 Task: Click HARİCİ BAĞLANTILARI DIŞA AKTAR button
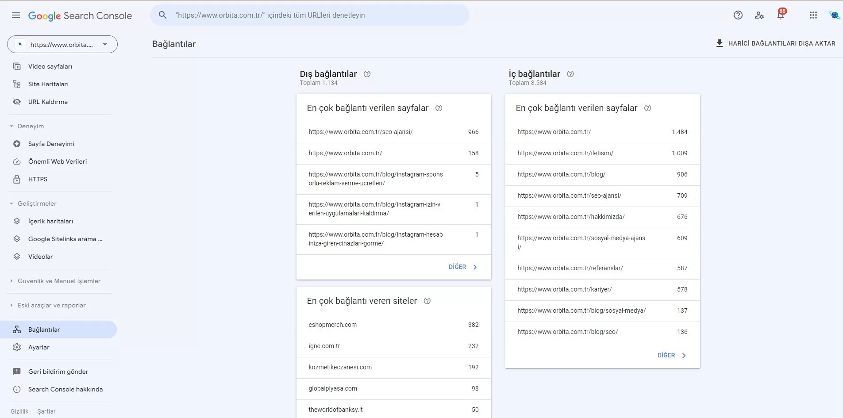775,43
